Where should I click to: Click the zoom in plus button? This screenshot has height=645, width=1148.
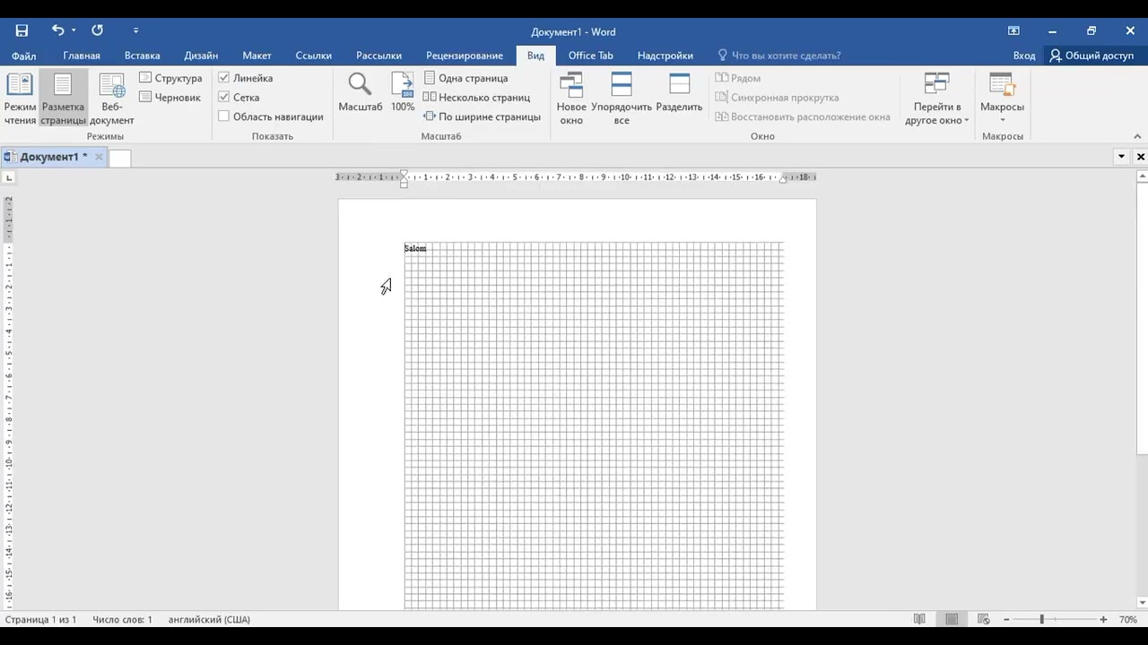[1103, 619]
